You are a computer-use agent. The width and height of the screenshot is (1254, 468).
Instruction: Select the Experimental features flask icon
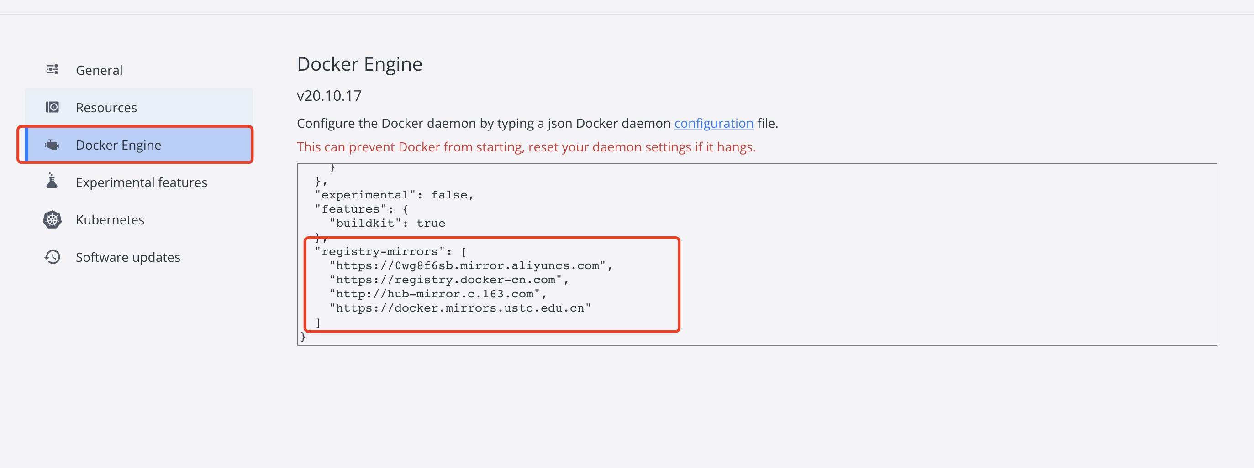(x=52, y=182)
